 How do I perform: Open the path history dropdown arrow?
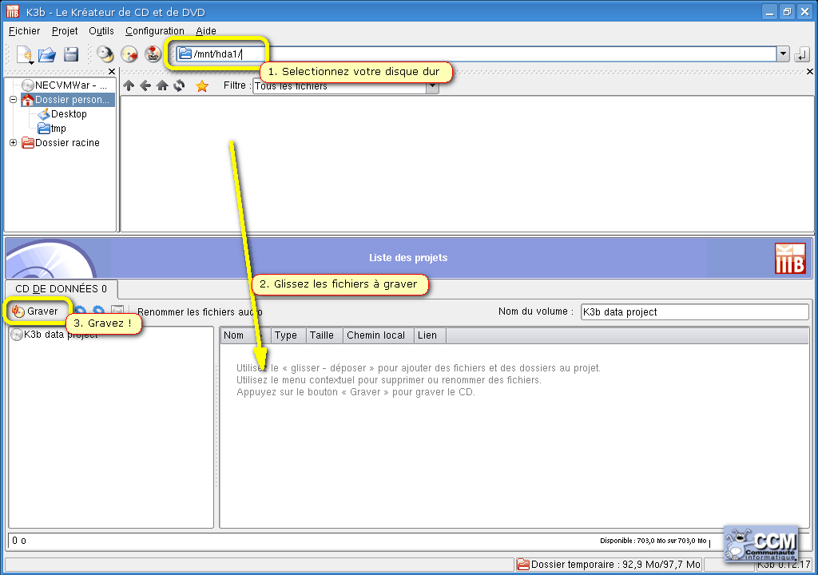click(x=783, y=54)
